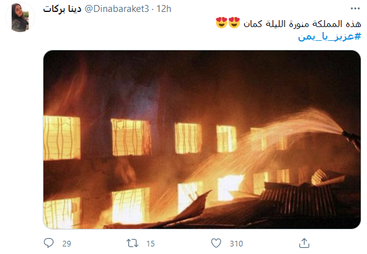Click the retweet count 15
Viewport: 367px width, 254px height.
(x=150, y=244)
